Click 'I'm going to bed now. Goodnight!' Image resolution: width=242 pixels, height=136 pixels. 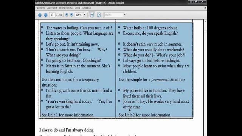(73, 60)
